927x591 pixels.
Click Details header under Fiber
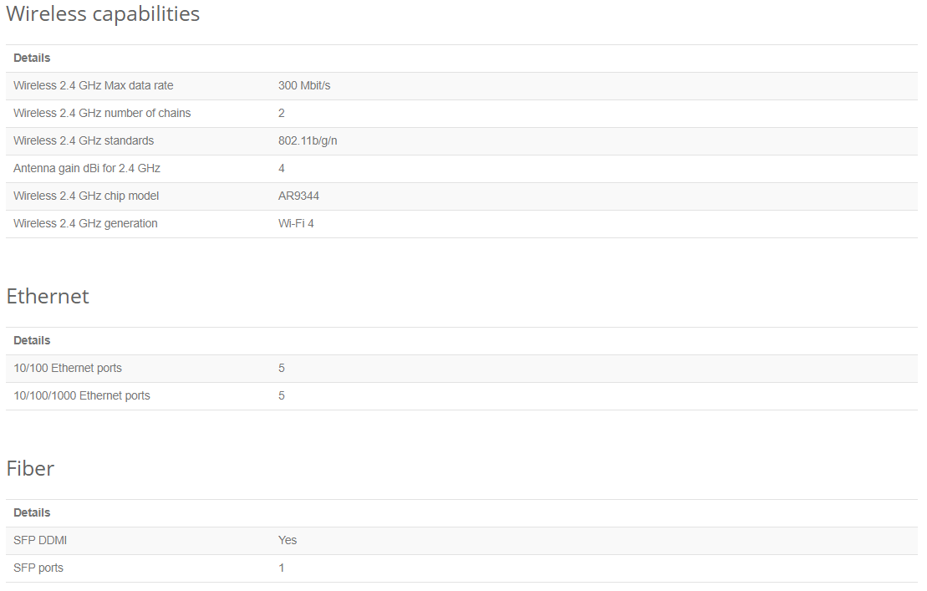click(x=32, y=512)
